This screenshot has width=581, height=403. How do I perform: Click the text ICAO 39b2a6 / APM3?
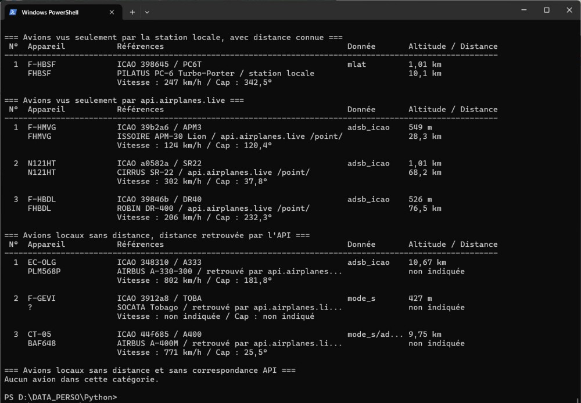tap(159, 127)
